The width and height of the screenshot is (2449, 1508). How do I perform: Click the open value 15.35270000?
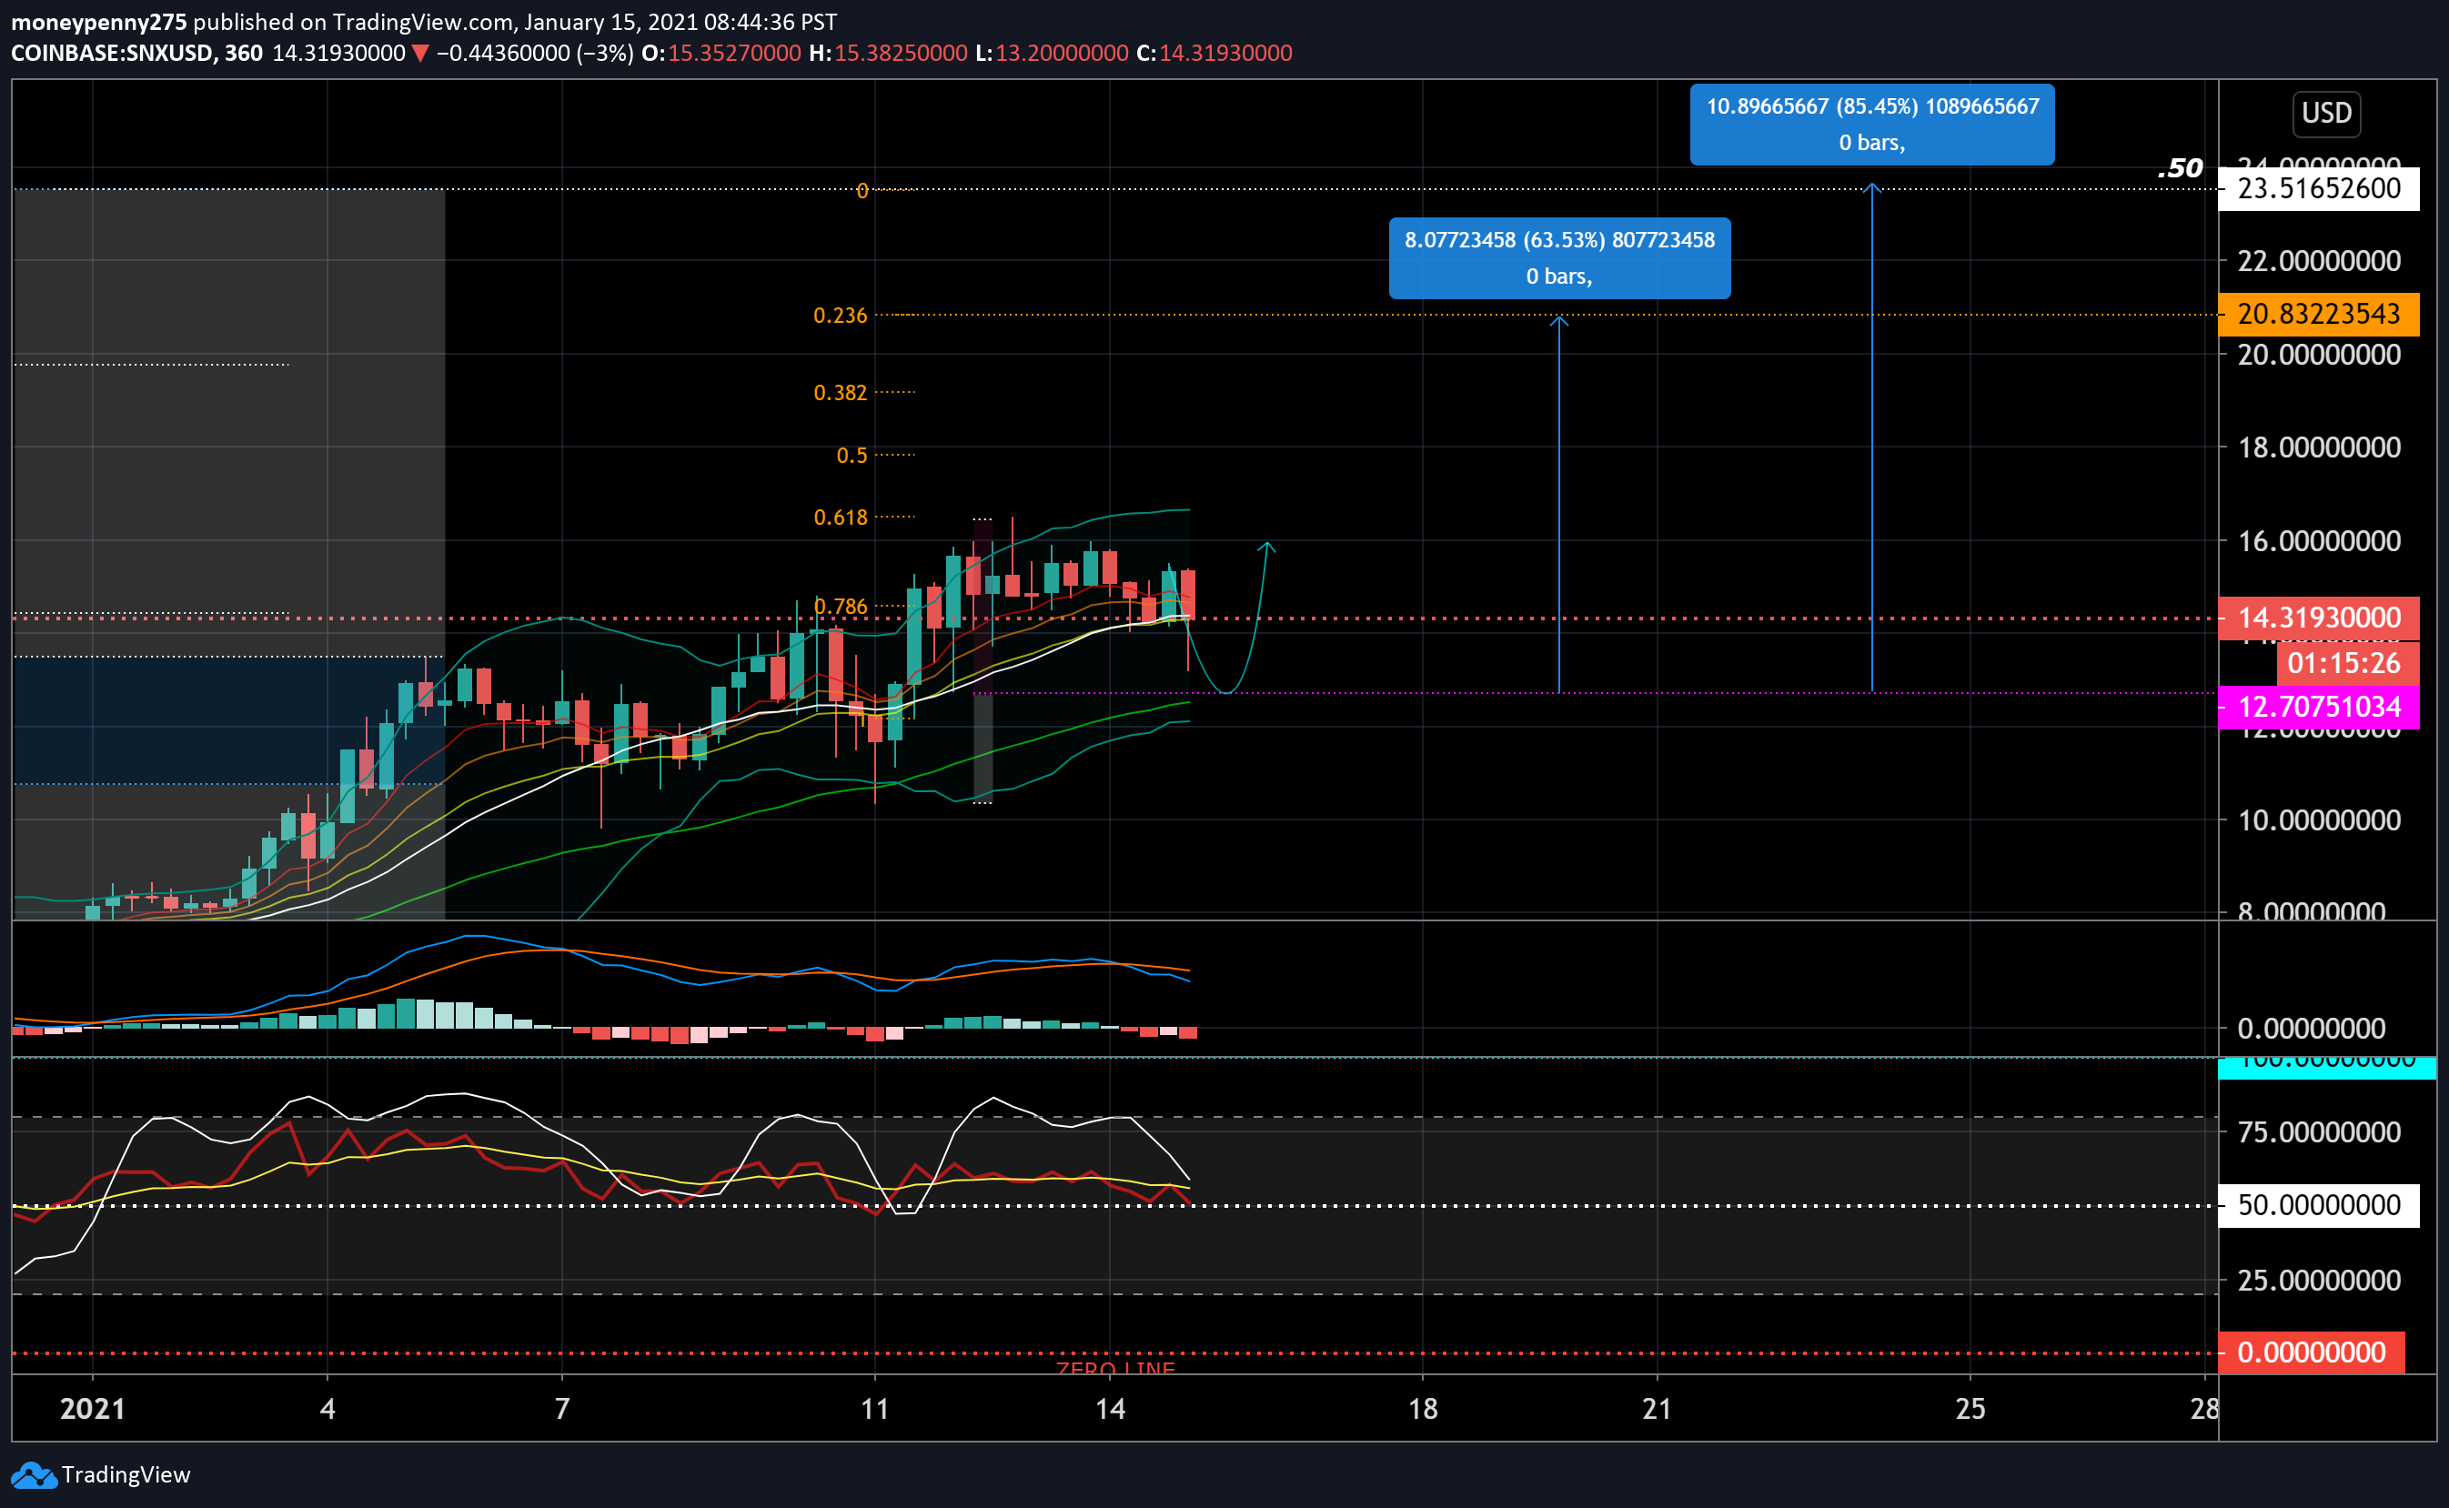(734, 53)
